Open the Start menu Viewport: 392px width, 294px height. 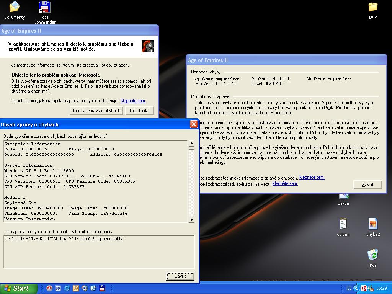19,288
